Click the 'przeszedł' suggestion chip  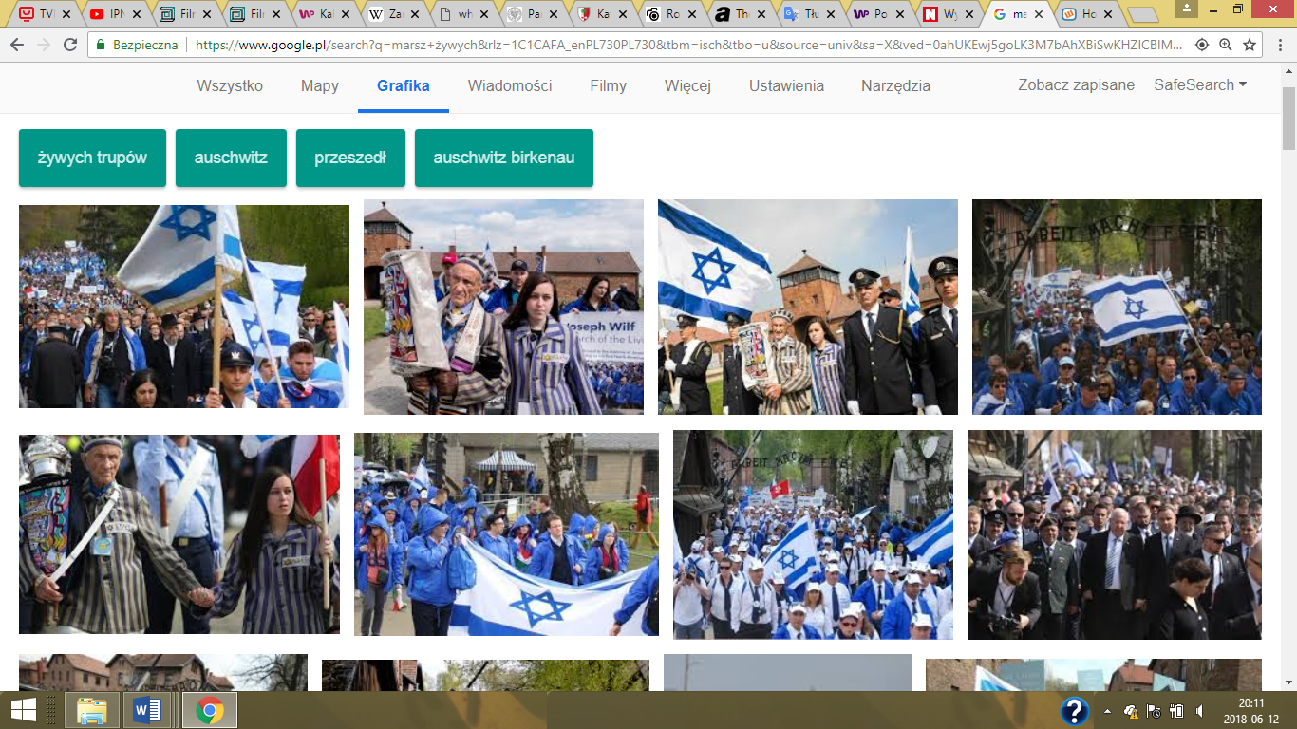click(350, 158)
